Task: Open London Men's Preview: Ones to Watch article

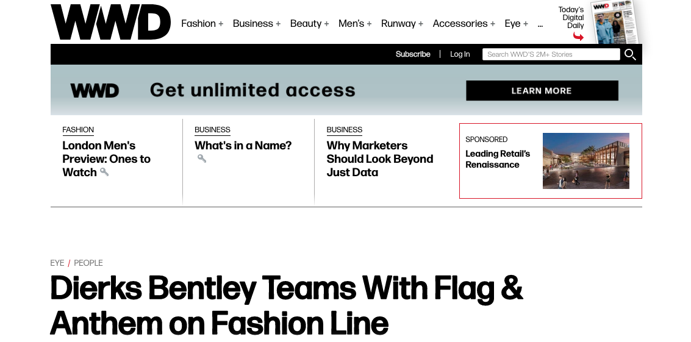Action: [106, 159]
